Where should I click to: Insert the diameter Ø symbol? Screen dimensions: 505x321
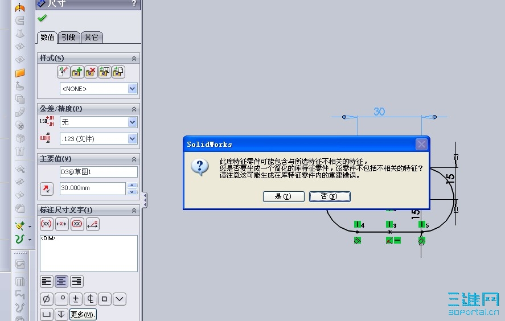(x=46, y=299)
